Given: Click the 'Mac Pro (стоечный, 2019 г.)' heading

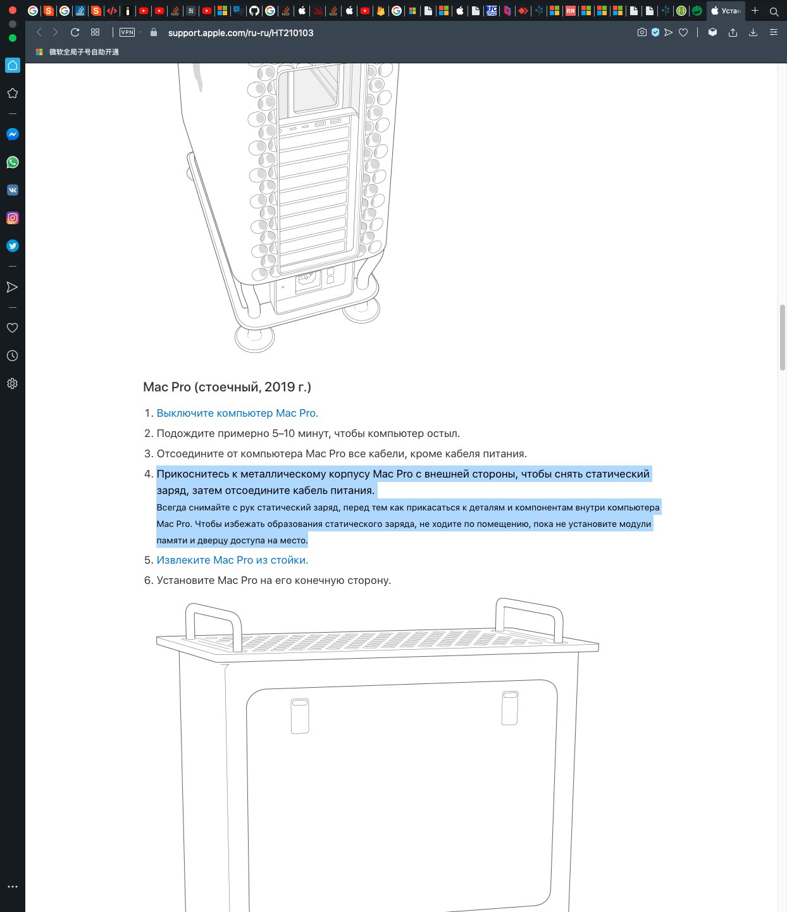Looking at the screenshot, I should click(x=227, y=387).
